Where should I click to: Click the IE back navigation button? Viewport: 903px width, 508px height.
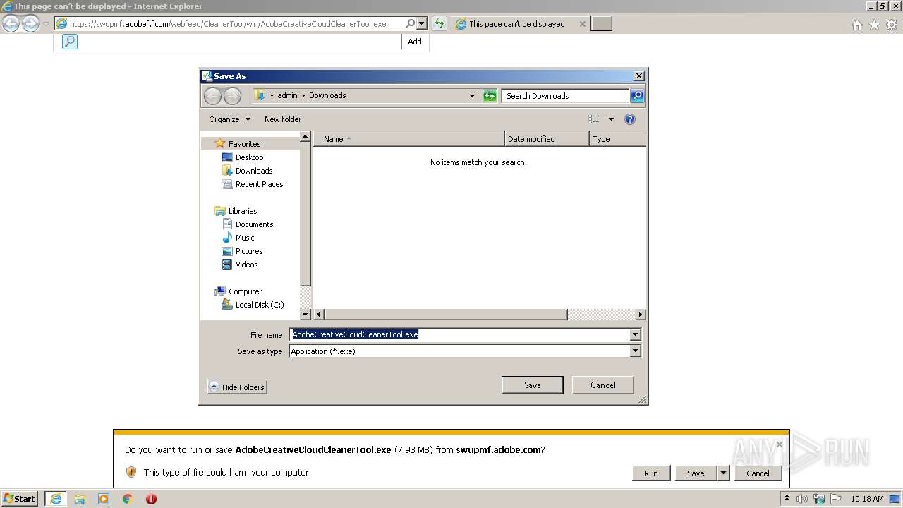[x=11, y=24]
